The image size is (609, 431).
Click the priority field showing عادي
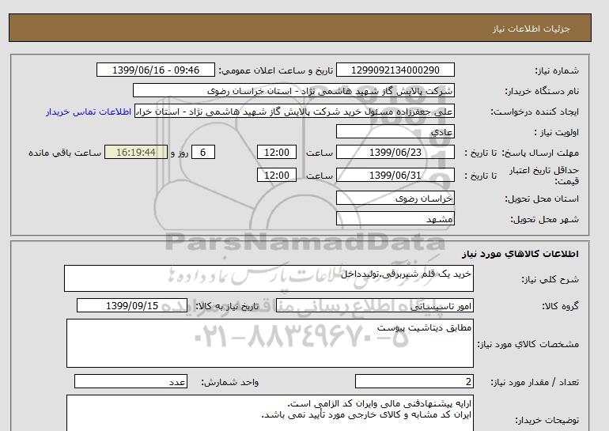tap(395, 131)
